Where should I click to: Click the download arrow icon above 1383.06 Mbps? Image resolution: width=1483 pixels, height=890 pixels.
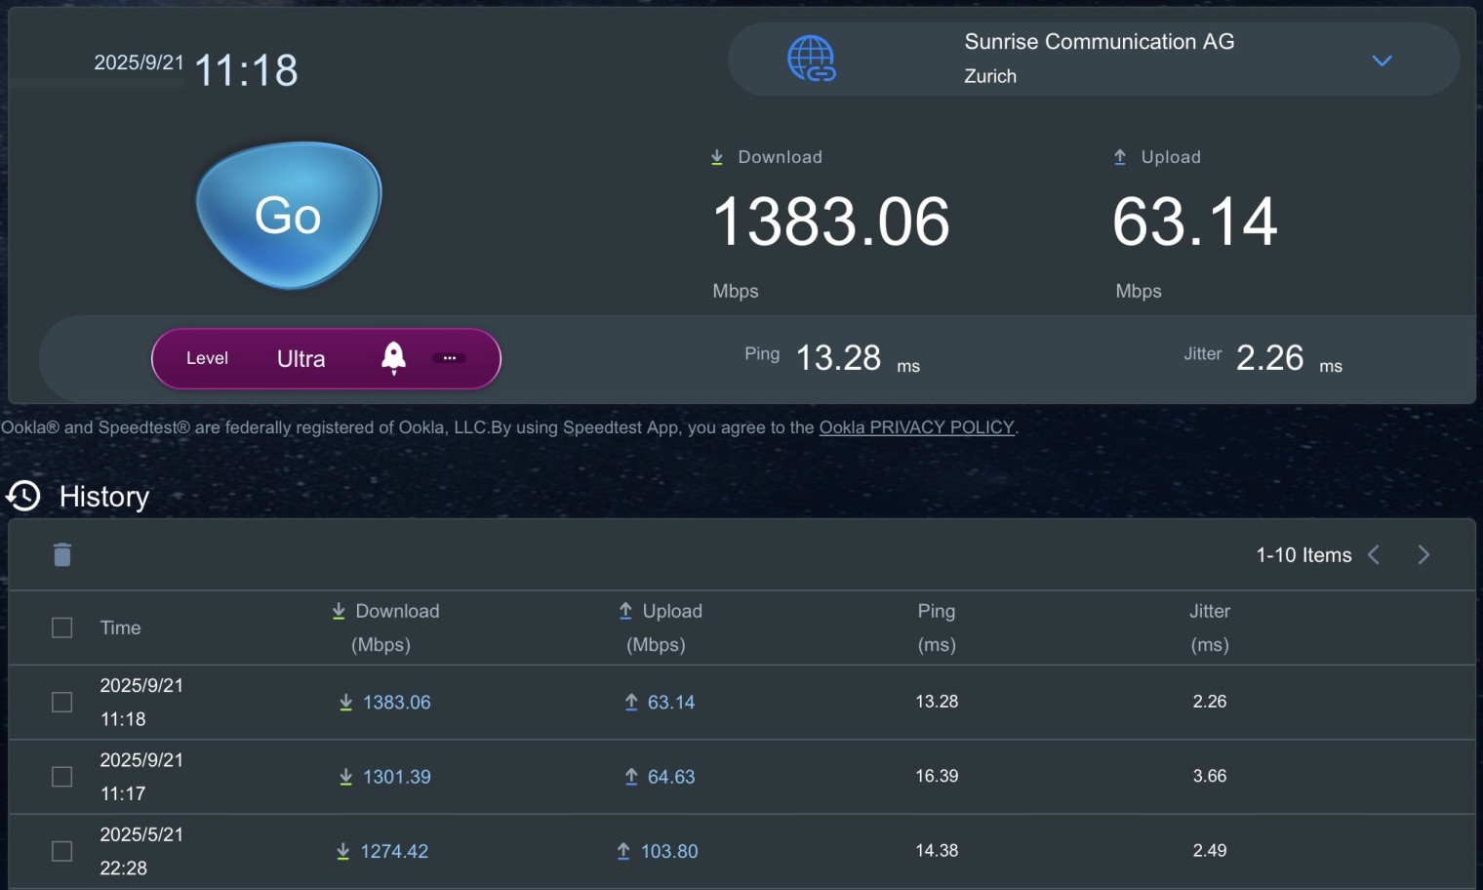click(717, 157)
